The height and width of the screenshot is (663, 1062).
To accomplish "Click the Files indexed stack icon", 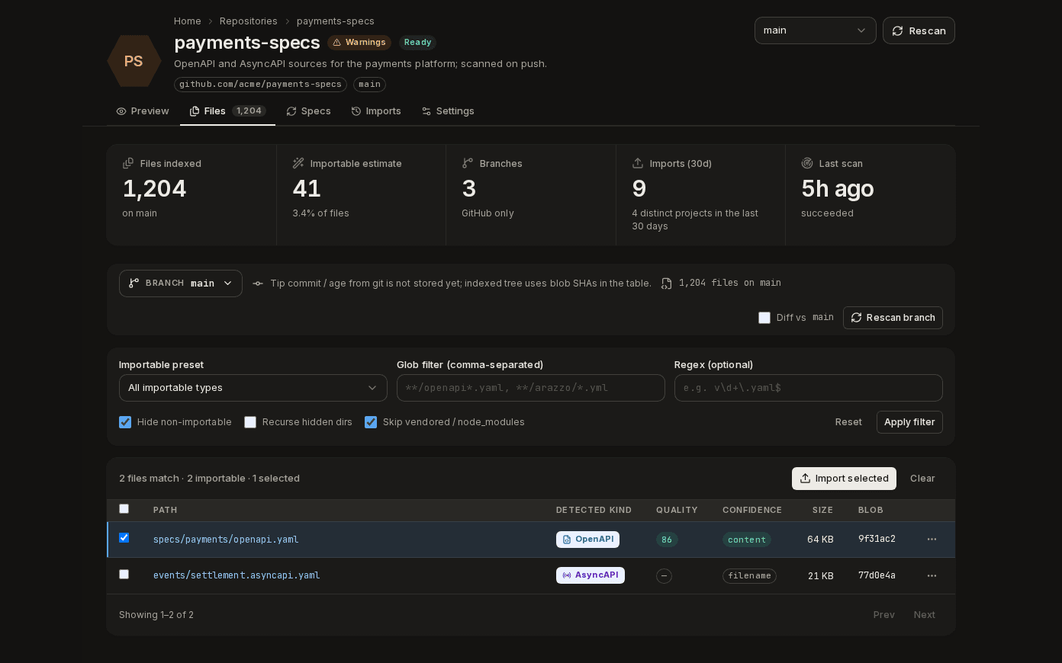I will [x=128, y=163].
